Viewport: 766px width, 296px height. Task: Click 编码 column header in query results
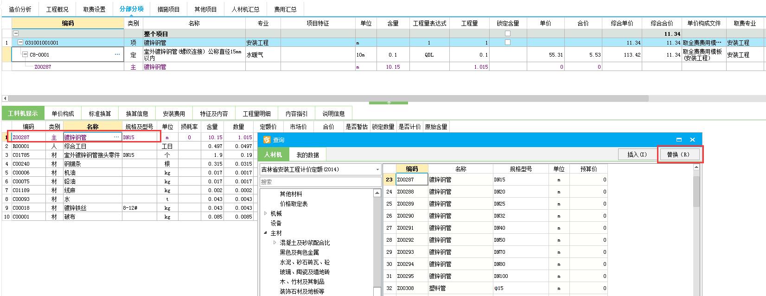click(412, 169)
